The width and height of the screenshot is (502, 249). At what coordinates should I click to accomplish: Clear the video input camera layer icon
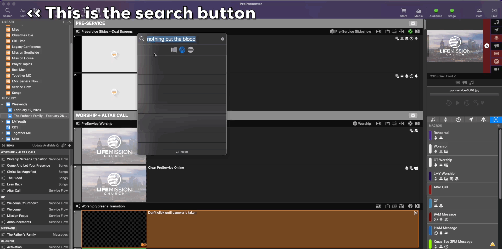497,70
